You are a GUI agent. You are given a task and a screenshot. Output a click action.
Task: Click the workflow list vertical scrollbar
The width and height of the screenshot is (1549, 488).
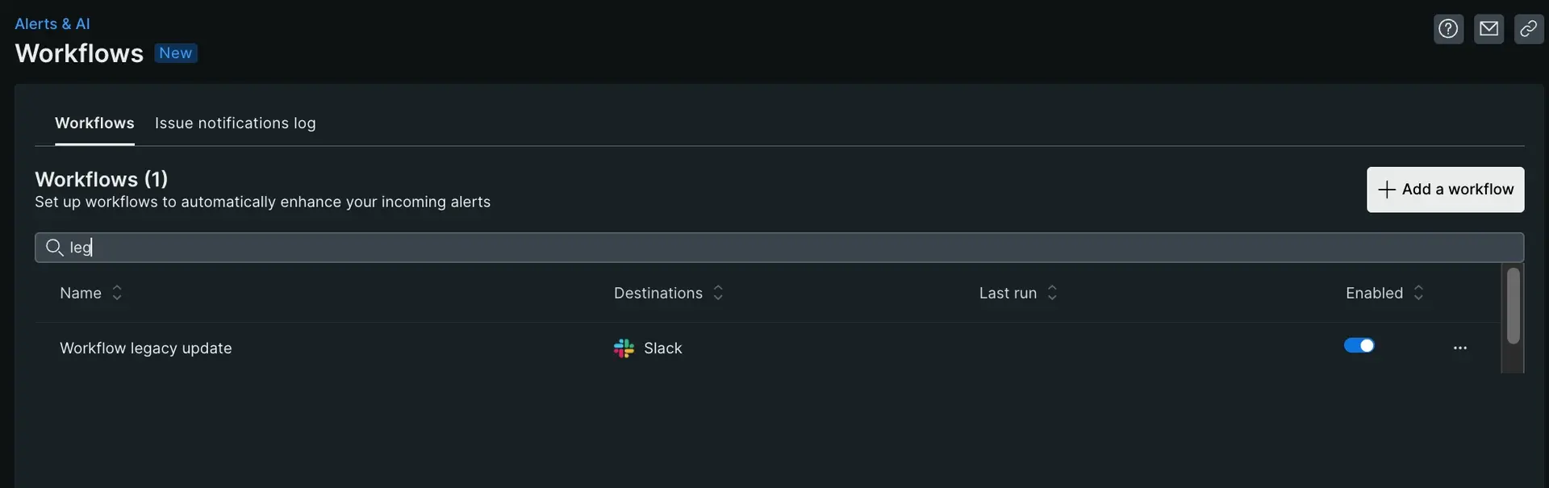[1513, 307]
